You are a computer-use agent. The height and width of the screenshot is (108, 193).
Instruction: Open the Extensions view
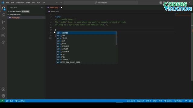tap(3, 35)
